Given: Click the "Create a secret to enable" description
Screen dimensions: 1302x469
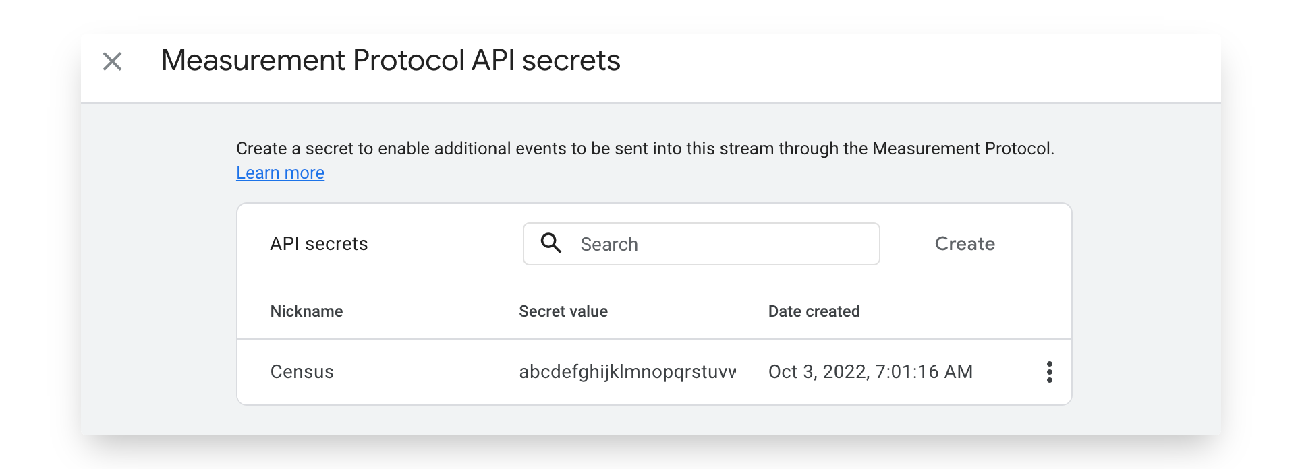Looking at the screenshot, I should (644, 148).
